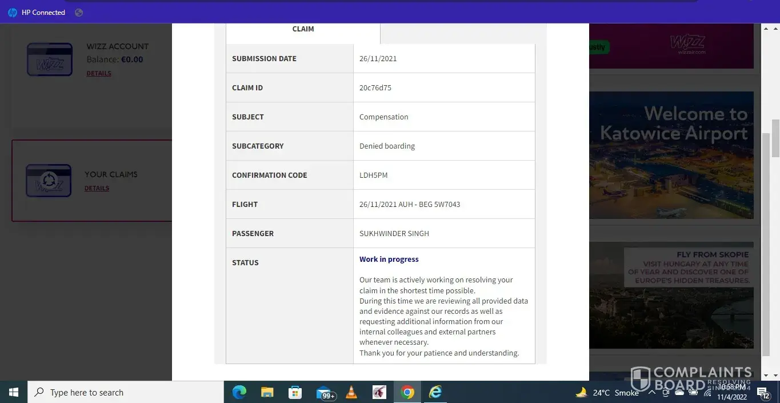Image resolution: width=780 pixels, height=403 pixels.
Task: Click the page vertical scrollbar thumb
Action: point(775,138)
